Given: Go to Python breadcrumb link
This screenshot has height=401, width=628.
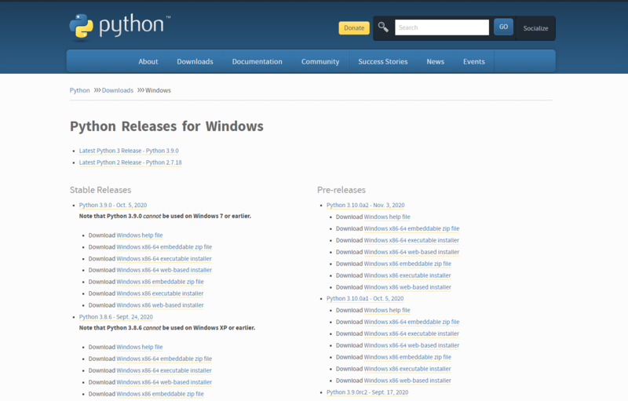Looking at the screenshot, I should coord(80,90).
